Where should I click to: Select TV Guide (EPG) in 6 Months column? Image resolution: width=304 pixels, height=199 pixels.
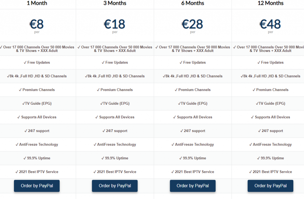tap(193, 104)
